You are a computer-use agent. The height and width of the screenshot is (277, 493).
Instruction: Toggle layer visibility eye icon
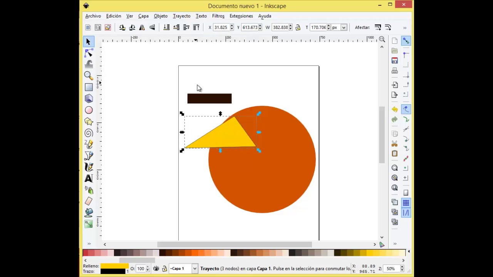[x=156, y=269]
